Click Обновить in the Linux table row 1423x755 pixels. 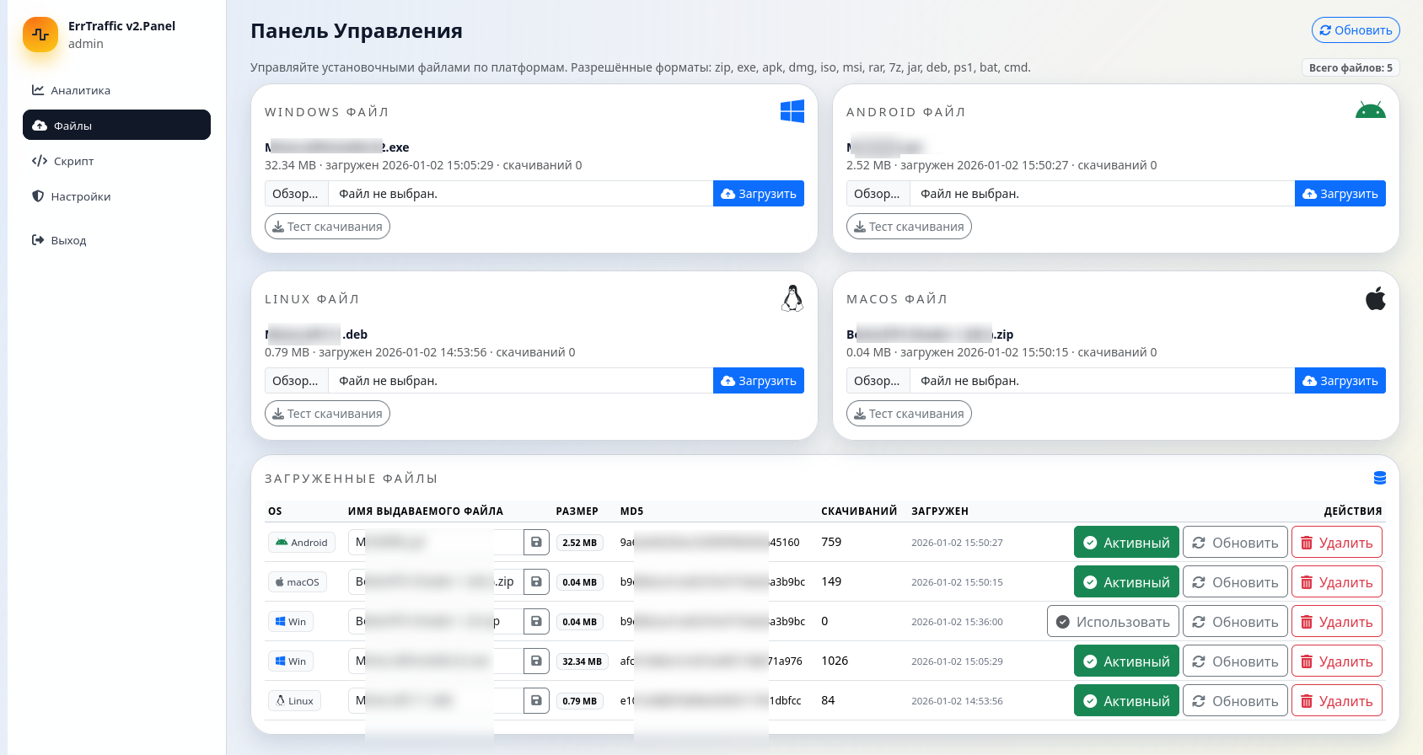[x=1235, y=701]
